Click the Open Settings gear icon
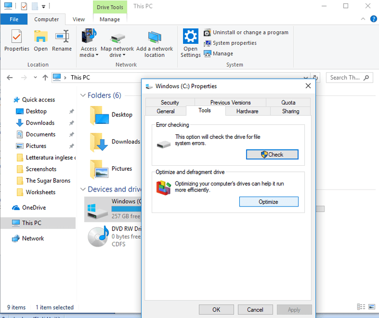Screen dimensions: 379x318 (x=190, y=36)
